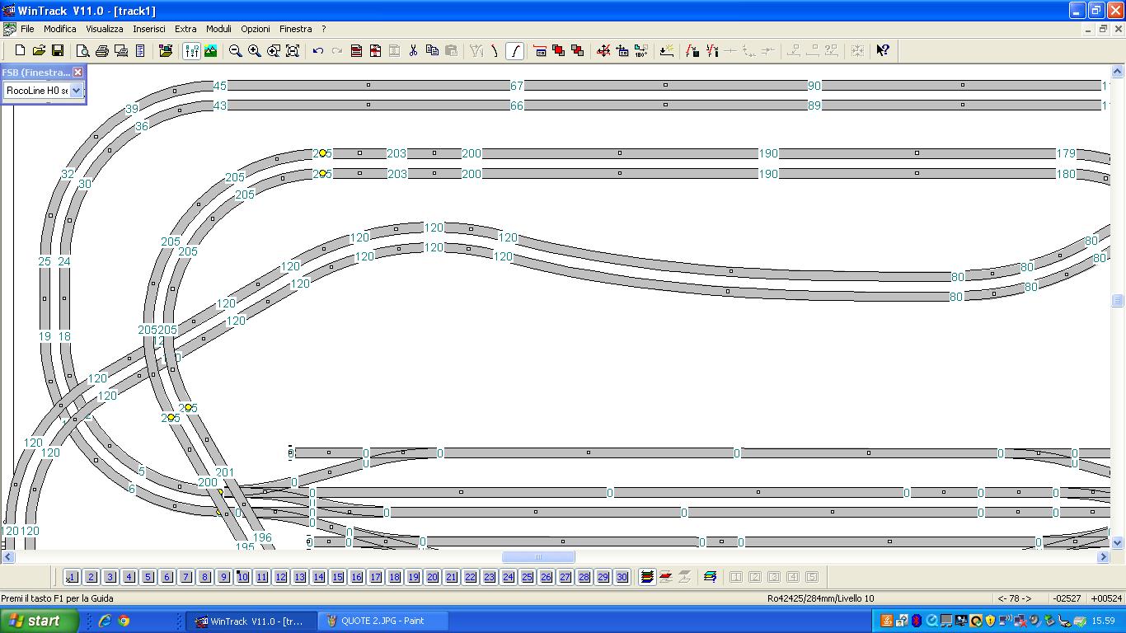The width and height of the screenshot is (1126, 633).
Task: Create a new file with the blank page icon
Action: (x=20, y=51)
